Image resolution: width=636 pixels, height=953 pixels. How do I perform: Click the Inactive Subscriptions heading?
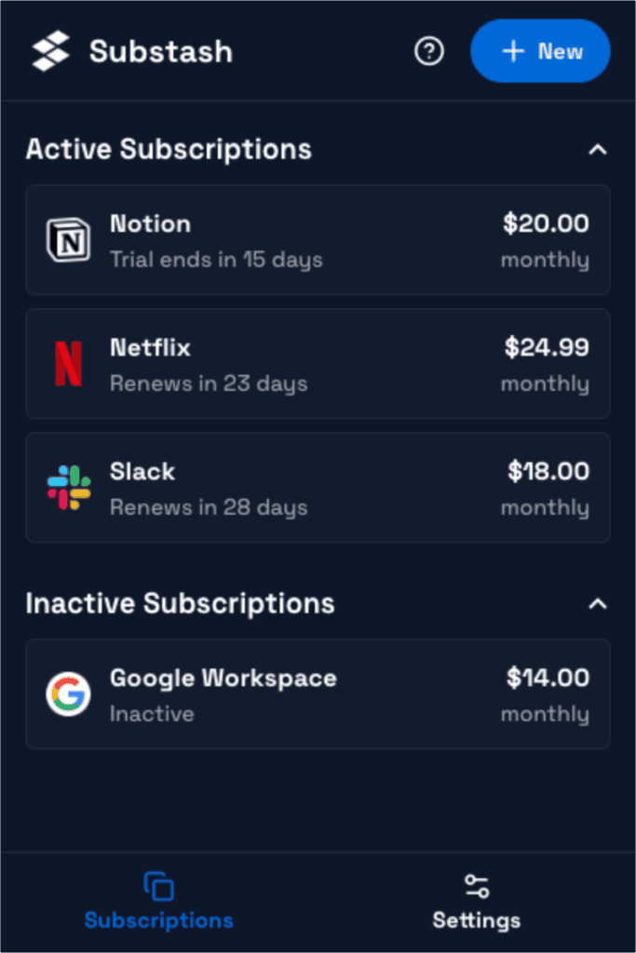[x=180, y=603]
